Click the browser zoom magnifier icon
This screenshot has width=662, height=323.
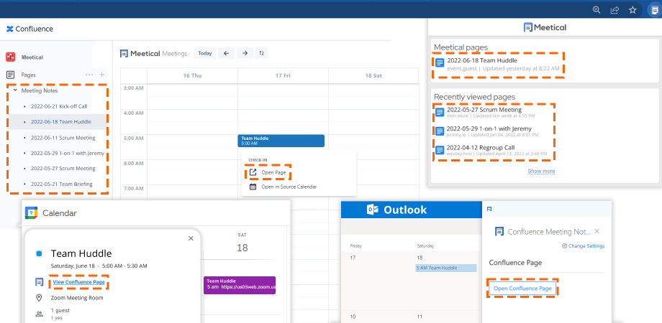[x=597, y=10]
